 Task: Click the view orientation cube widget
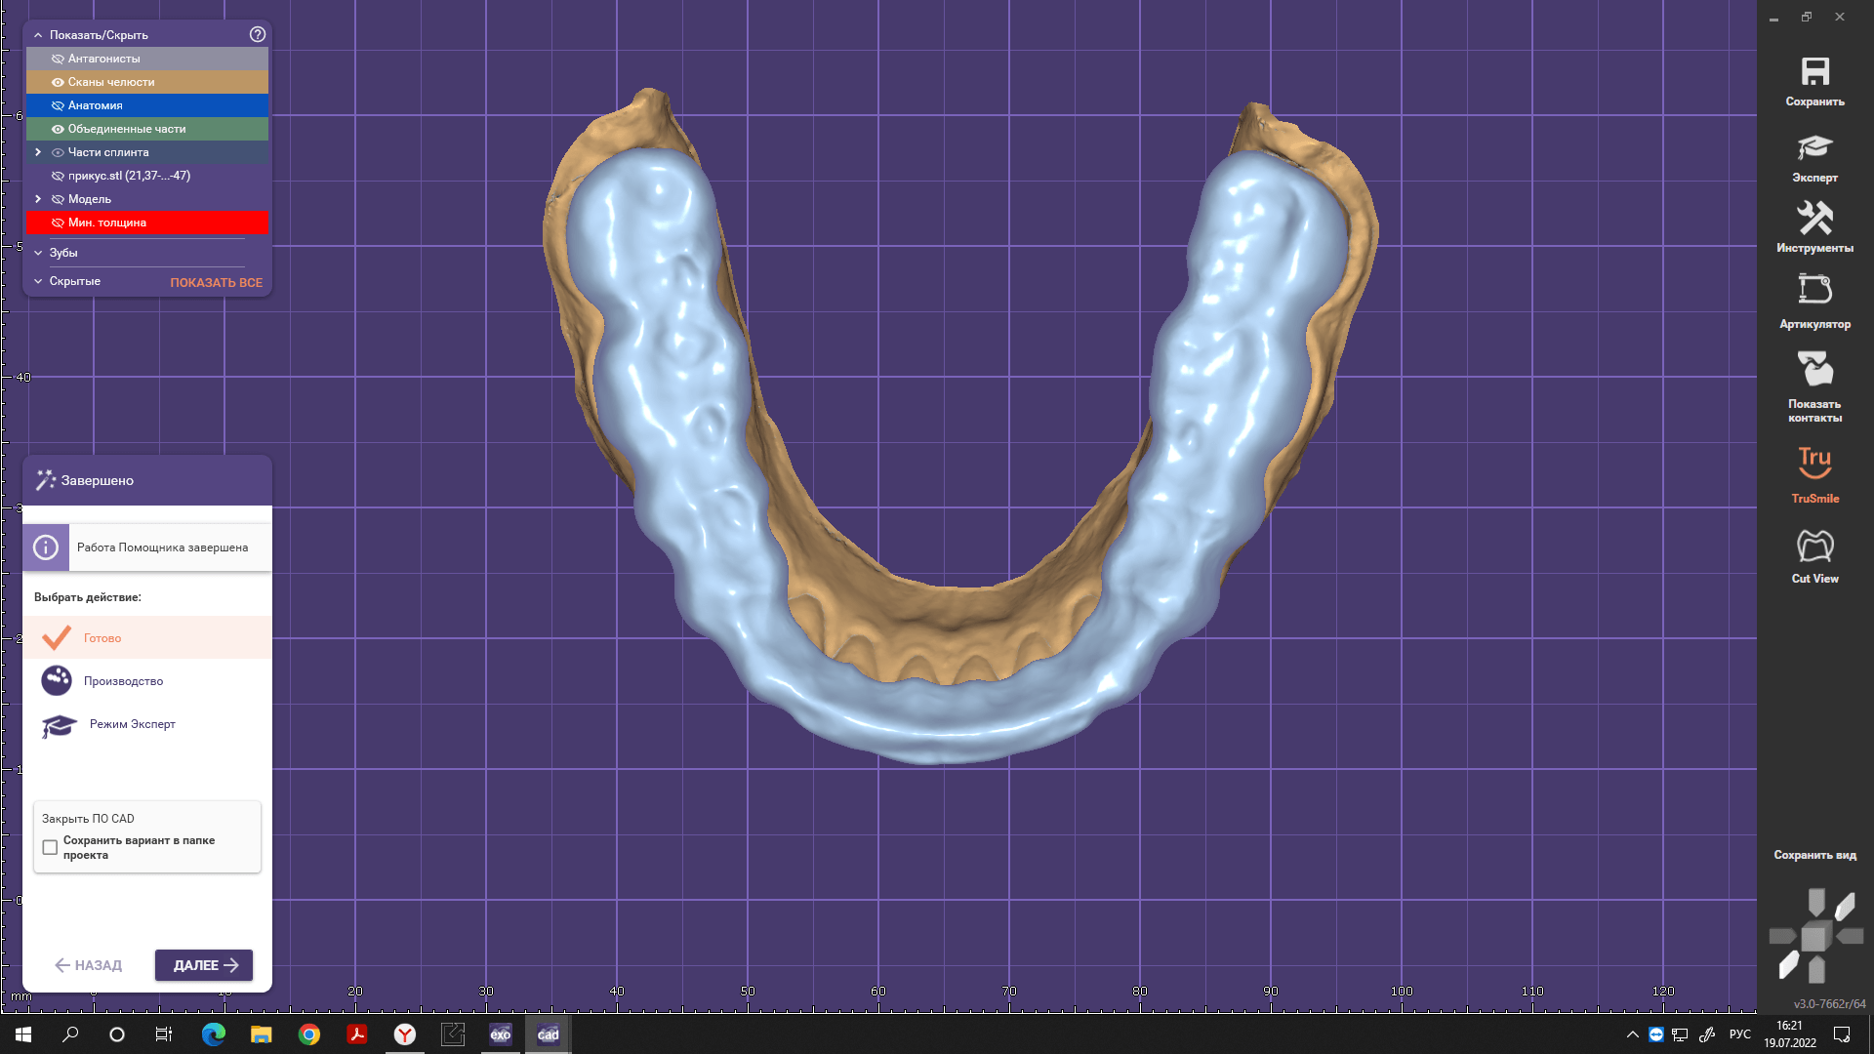(x=1814, y=937)
